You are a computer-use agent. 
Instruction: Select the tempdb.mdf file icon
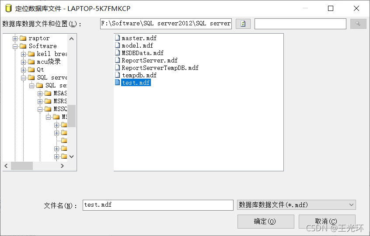click(x=117, y=75)
